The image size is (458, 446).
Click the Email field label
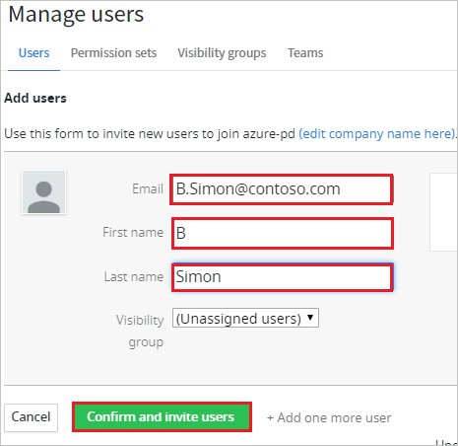click(148, 188)
